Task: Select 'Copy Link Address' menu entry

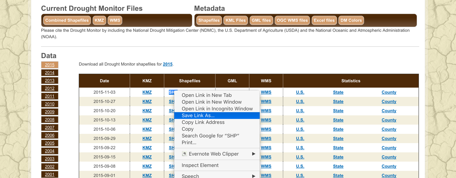Action: pos(203,122)
